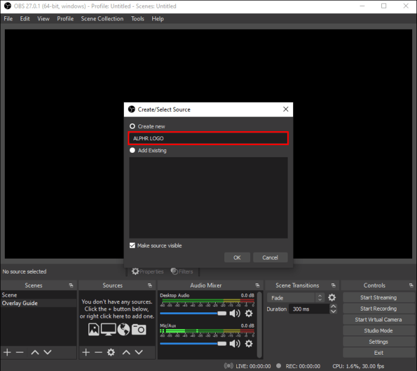Viewport: 417px width, 371px height.
Task: Uncheck Make source visible checkbox
Action: (133, 245)
